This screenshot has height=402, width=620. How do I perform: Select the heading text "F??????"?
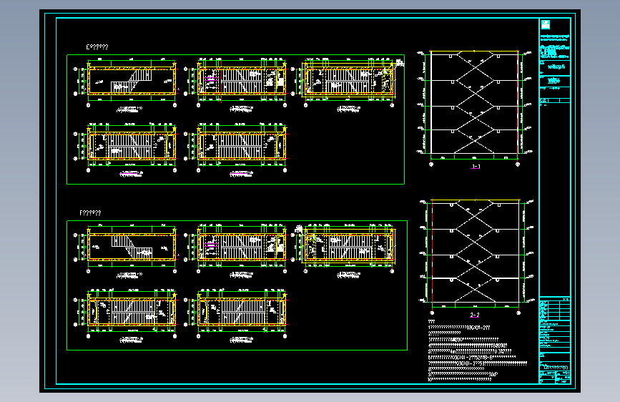coord(90,213)
